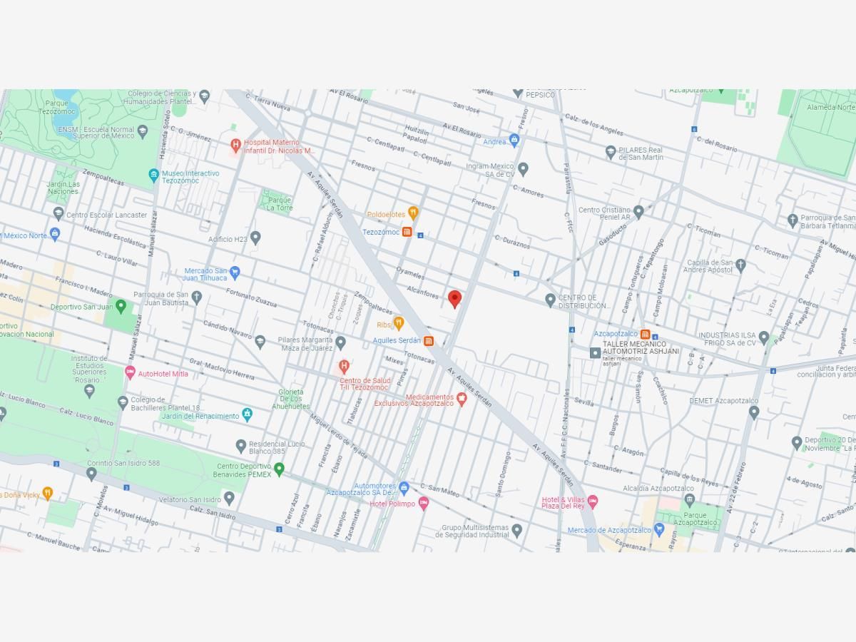Screen dimensions: 856x642
Task: Click the Oyameles street label
Action: coord(410,273)
